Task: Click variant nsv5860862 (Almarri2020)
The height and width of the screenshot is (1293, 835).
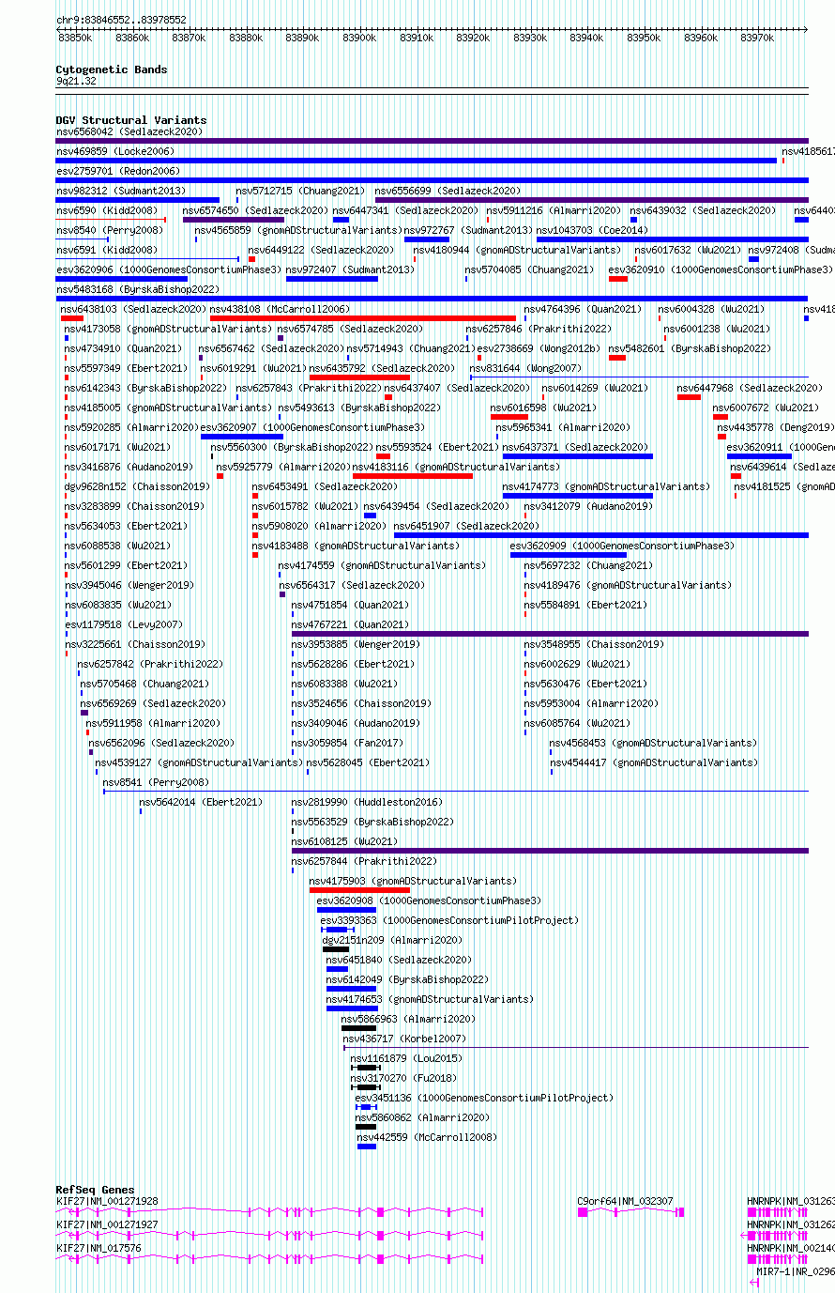Action: pos(422,1117)
